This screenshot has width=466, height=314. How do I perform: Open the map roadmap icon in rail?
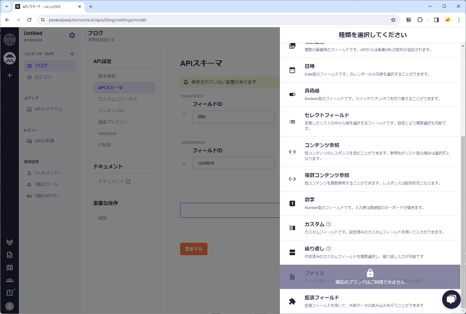[10, 268]
